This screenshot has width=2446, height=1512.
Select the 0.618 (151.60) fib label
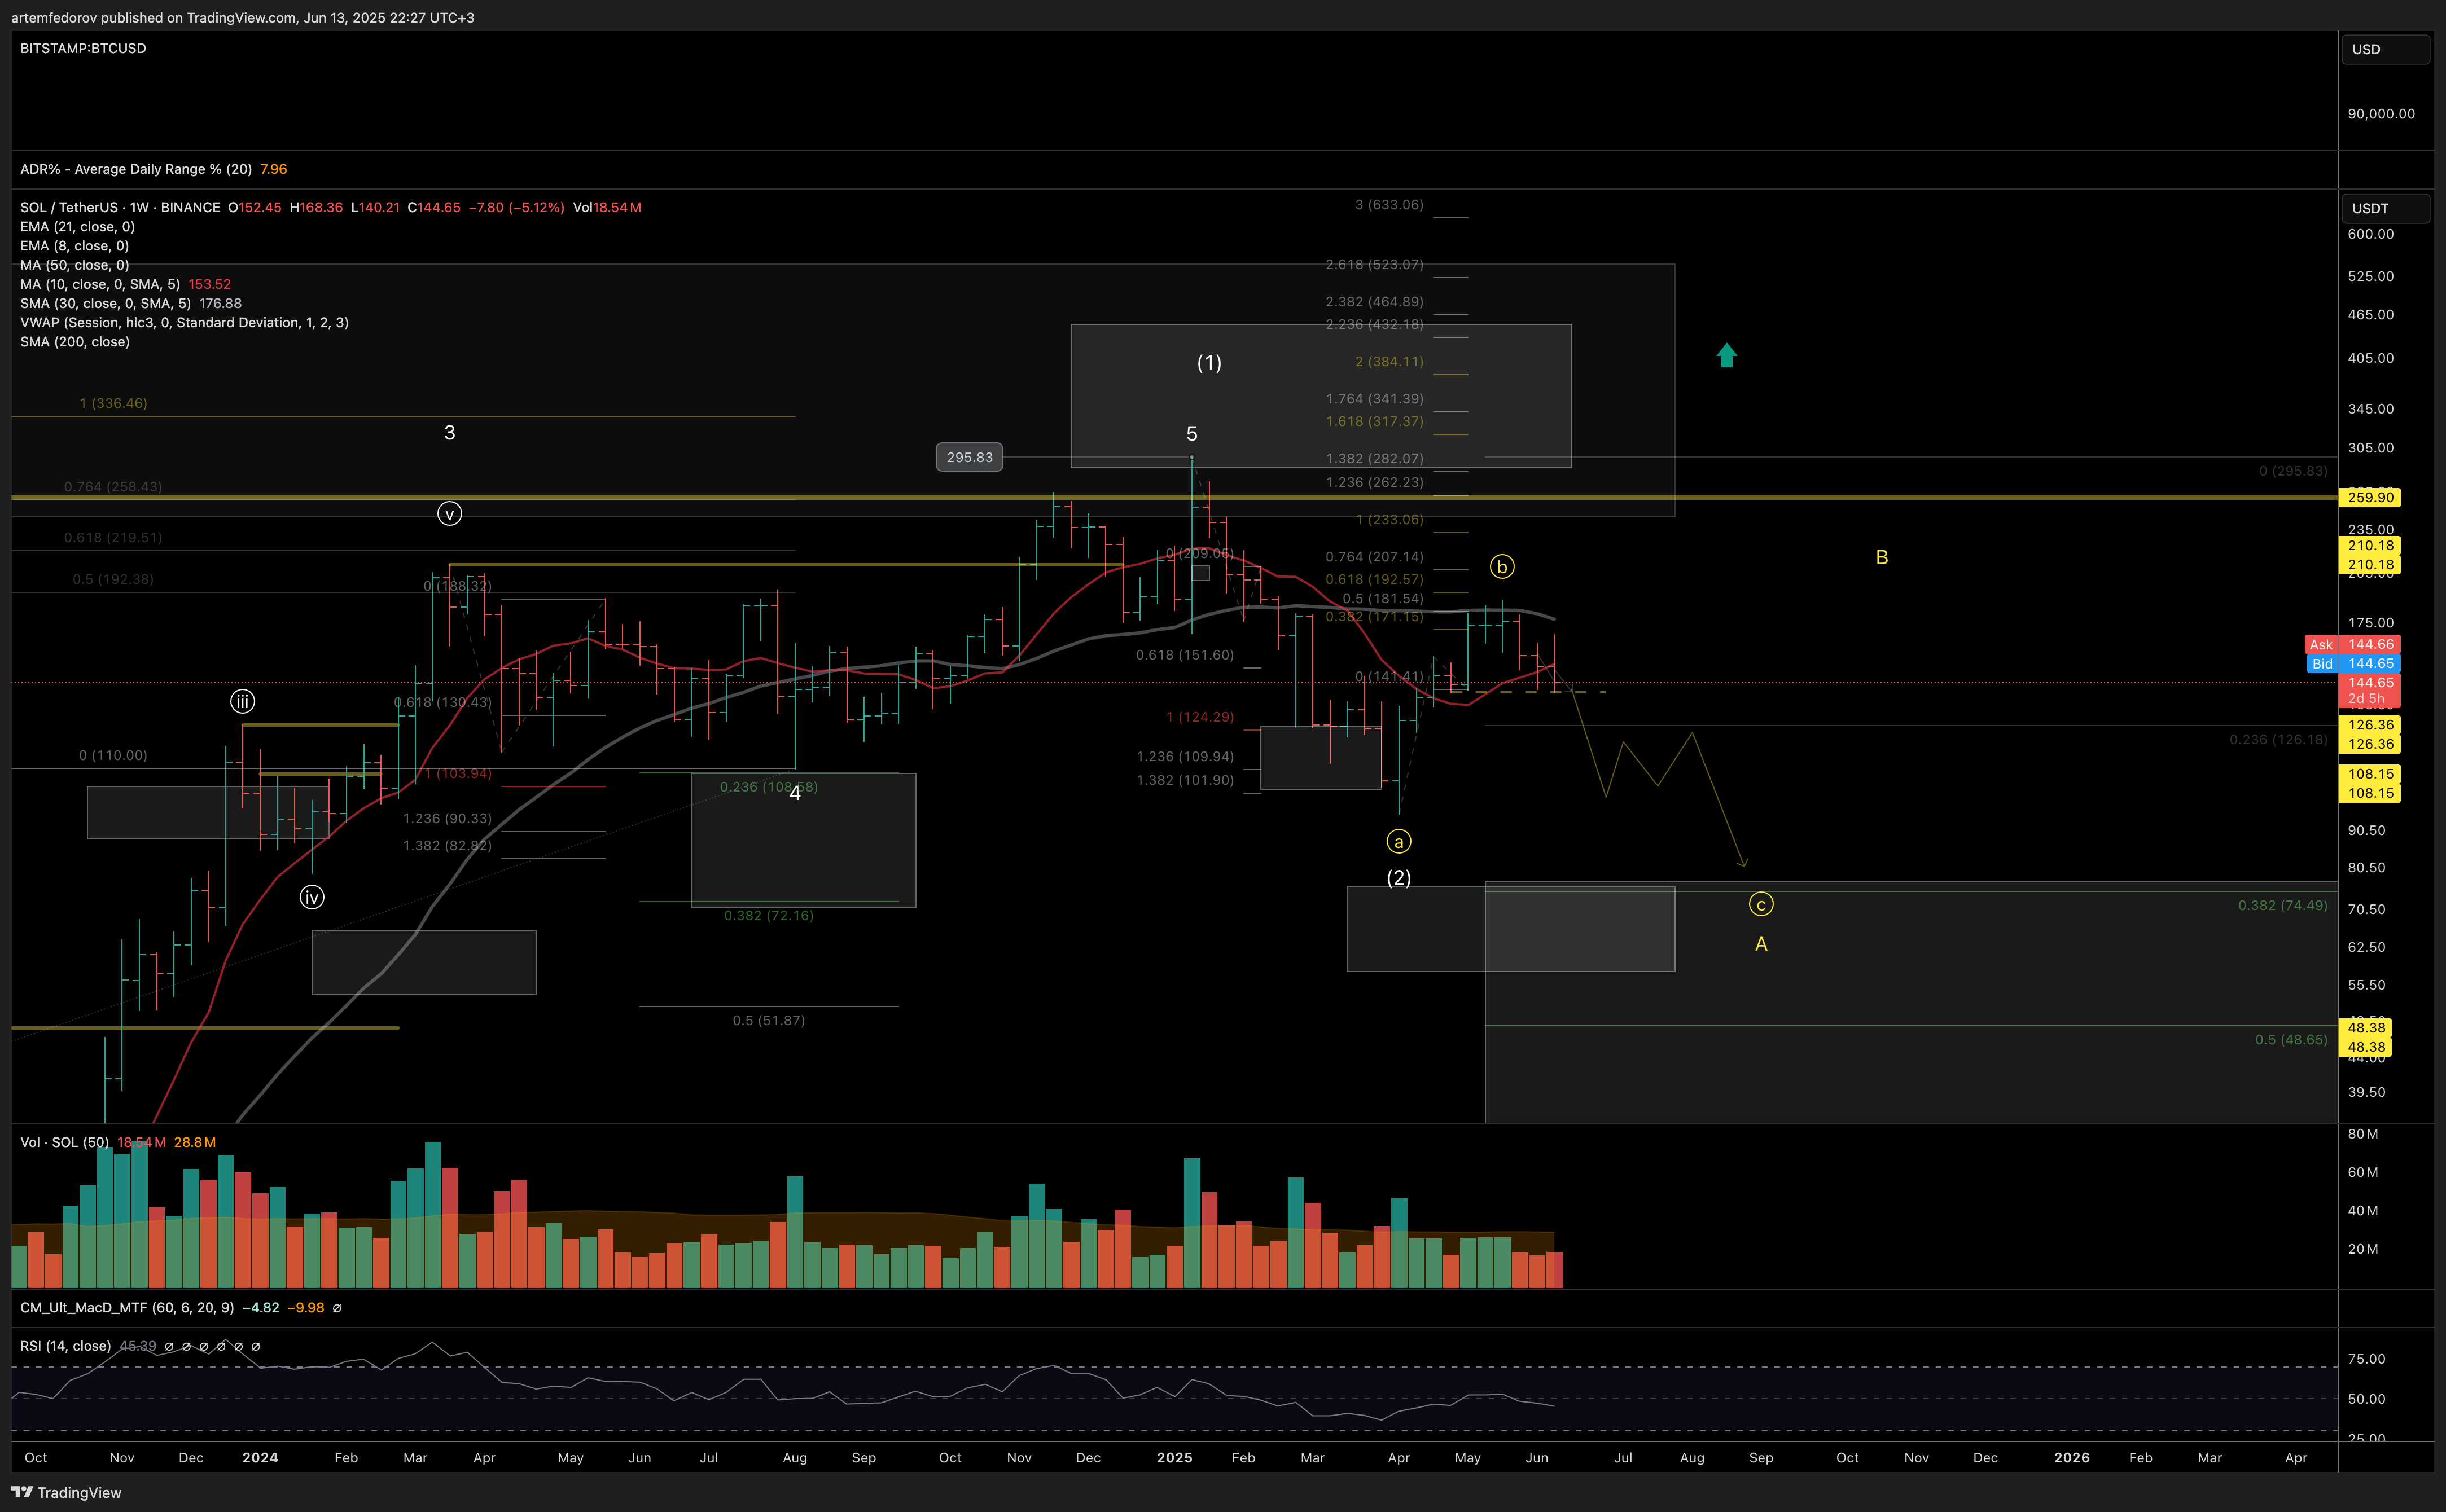click(1185, 655)
